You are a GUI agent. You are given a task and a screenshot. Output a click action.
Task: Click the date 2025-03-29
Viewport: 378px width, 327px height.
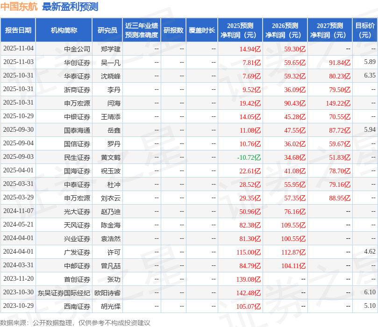[x=18, y=197]
